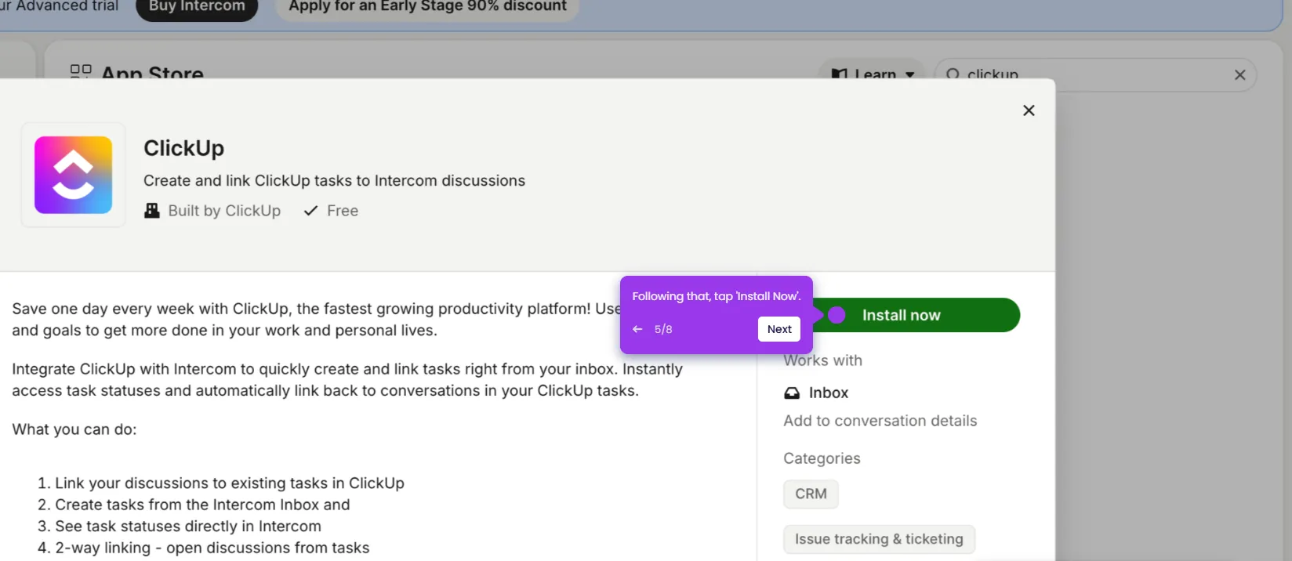Viewport: 1292px width, 561px height.
Task: Click the App Store page heading
Action: tap(152, 72)
